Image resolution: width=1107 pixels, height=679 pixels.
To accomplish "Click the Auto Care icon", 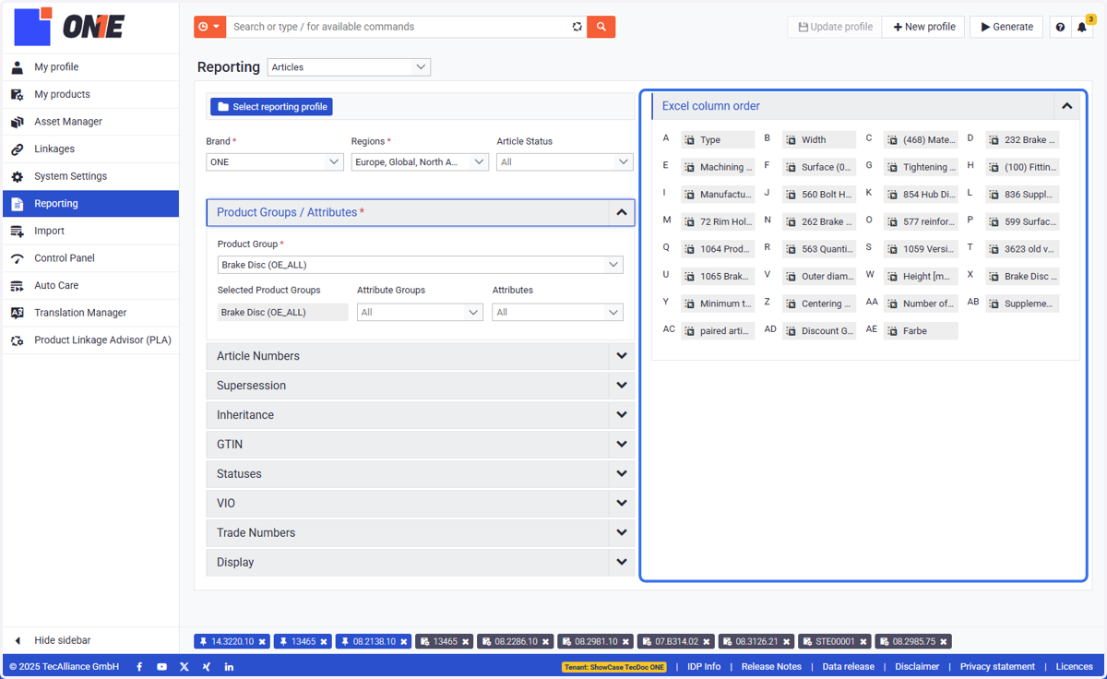I will pyautogui.click(x=17, y=286).
